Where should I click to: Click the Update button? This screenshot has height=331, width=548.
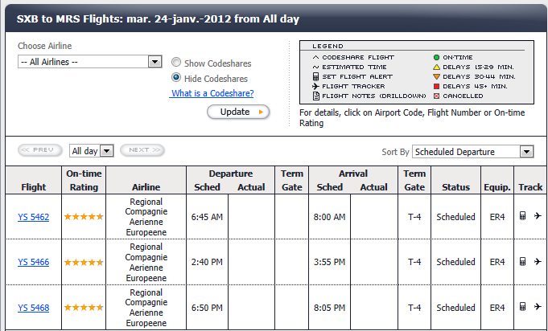[x=238, y=112]
